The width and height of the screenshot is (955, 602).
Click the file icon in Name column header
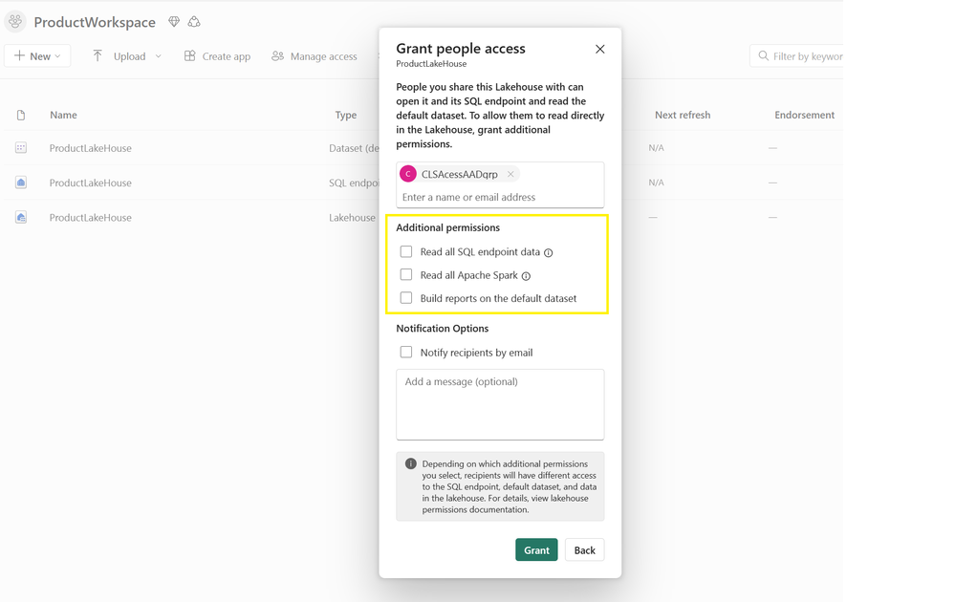[x=21, y=115]
